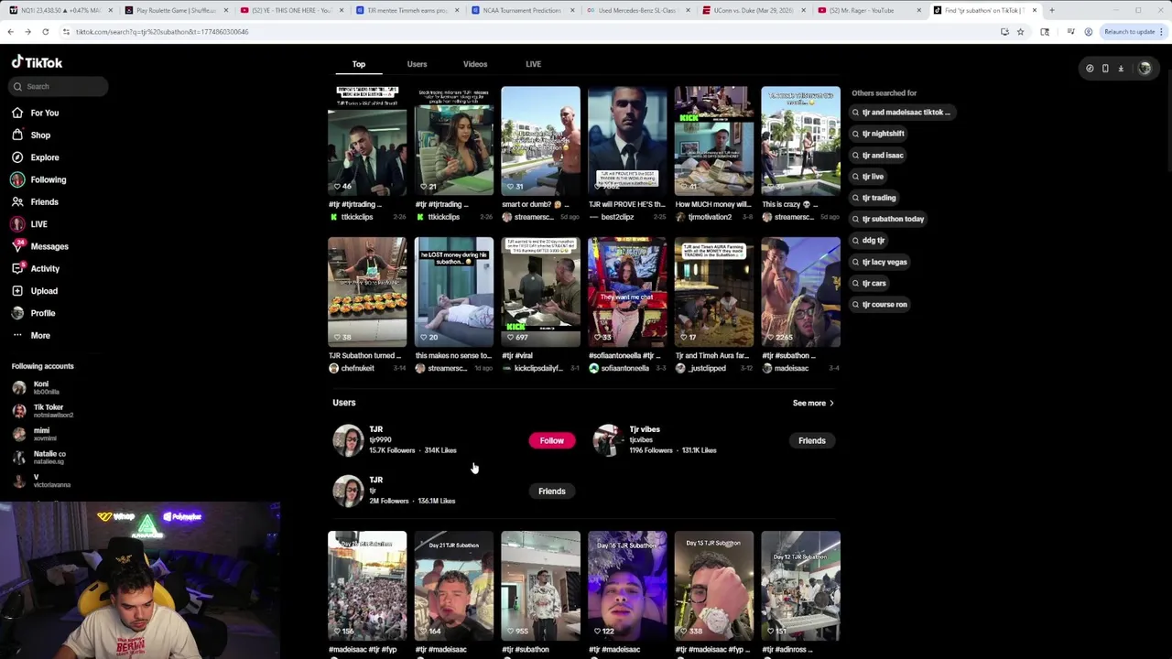Search suggestion 'tjr live'
1172x659 pixels.
(x=868, y=177)
